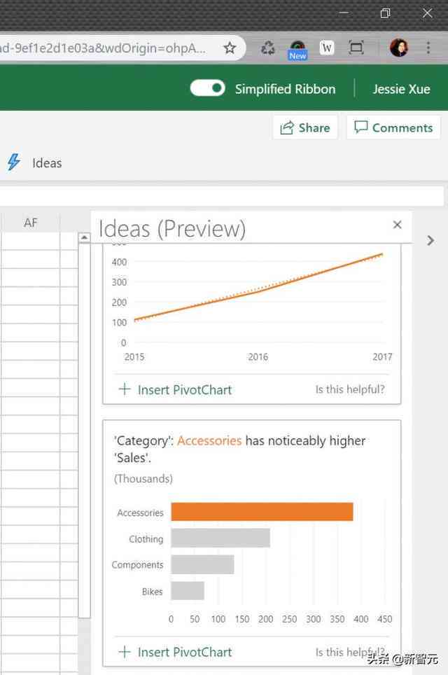
Task: Open the browser three-dot menu
Action: pyautogui.click(x=428, y=48)
